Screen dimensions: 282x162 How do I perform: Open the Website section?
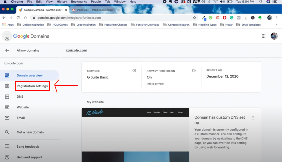click(23, 107)
